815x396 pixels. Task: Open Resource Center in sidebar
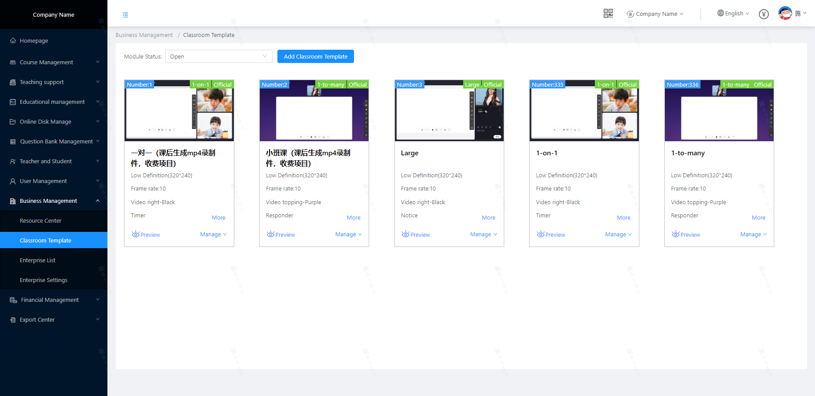click(41, 221)
